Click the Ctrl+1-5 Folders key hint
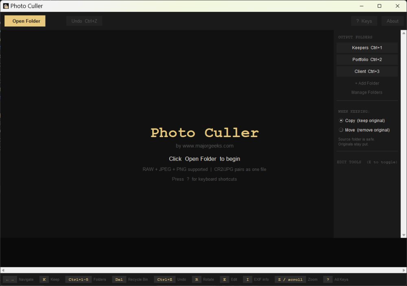 pyautogui.click(x=85, y=279)
